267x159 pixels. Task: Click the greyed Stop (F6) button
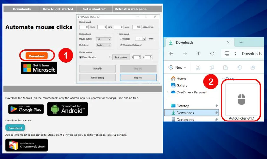(138, 68)
